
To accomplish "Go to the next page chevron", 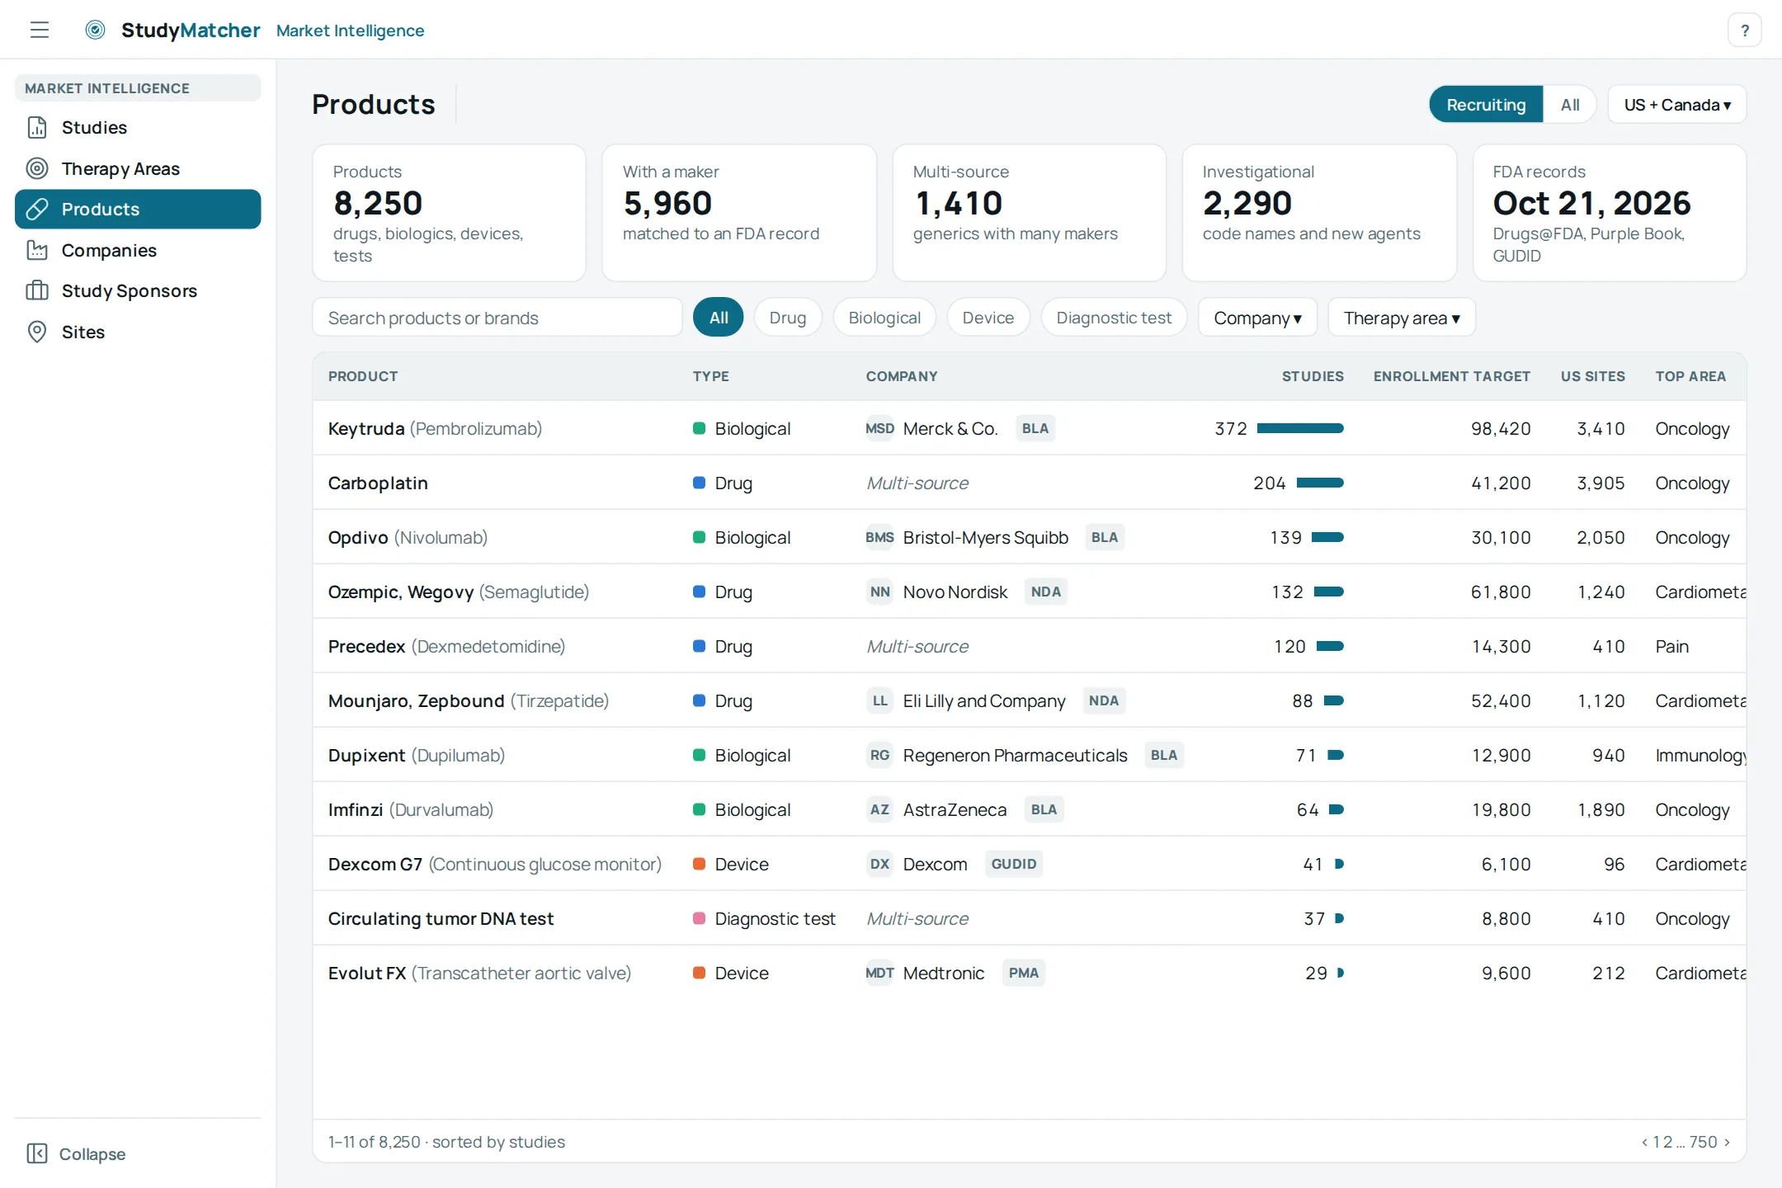I will point(1727,1142).
